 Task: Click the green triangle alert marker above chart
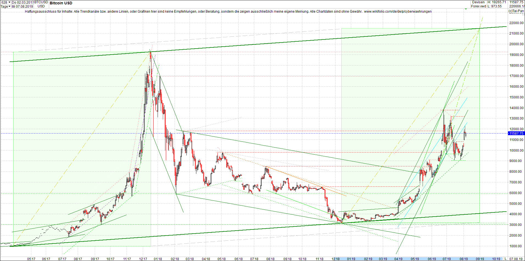[x=466, y=8]
